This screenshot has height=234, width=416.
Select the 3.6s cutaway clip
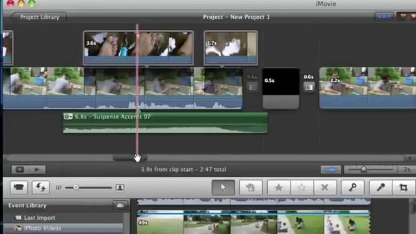[138, 47]
